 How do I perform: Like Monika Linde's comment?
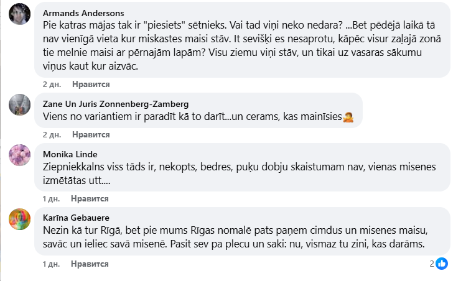[x=91, y=198]
